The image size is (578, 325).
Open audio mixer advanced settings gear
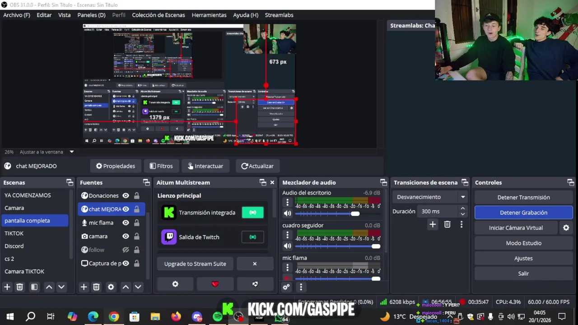(286, 287)
